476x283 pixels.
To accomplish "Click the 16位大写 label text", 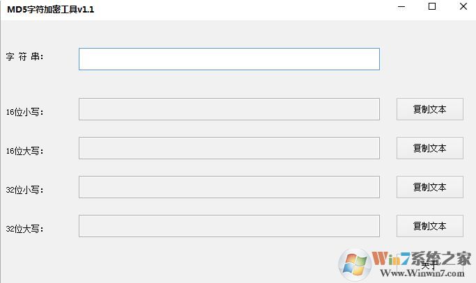I will coord(24,150).
